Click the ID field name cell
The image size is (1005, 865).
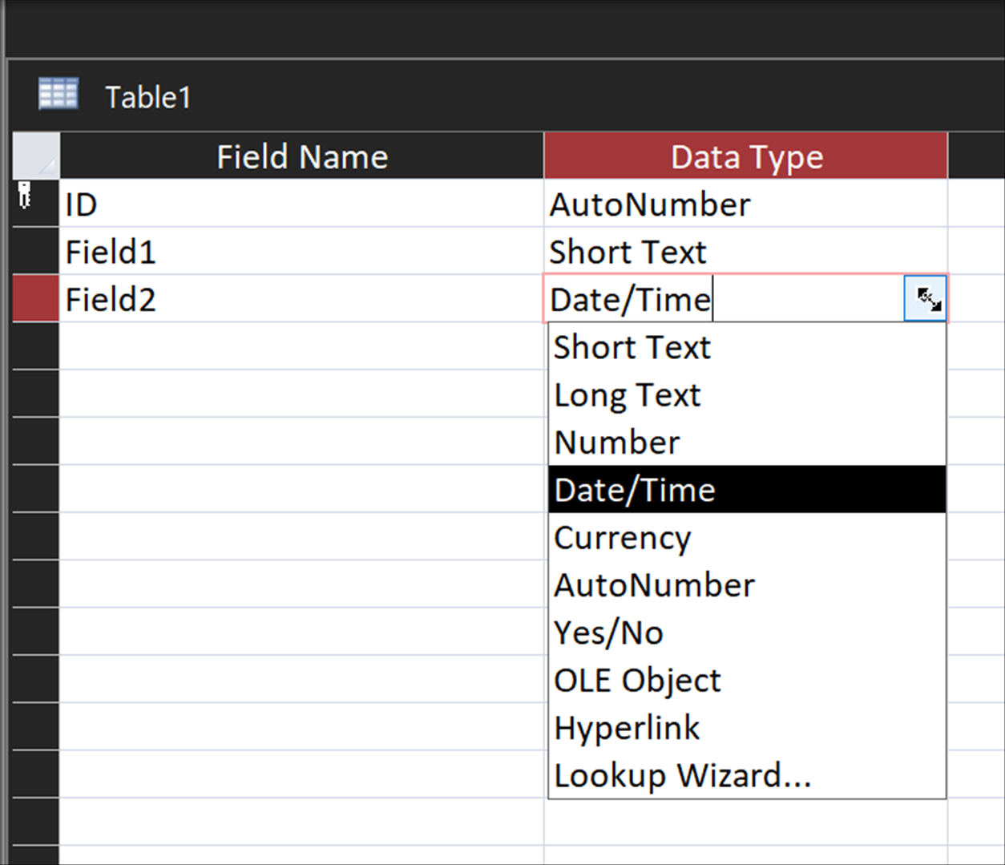coord(301,204)
